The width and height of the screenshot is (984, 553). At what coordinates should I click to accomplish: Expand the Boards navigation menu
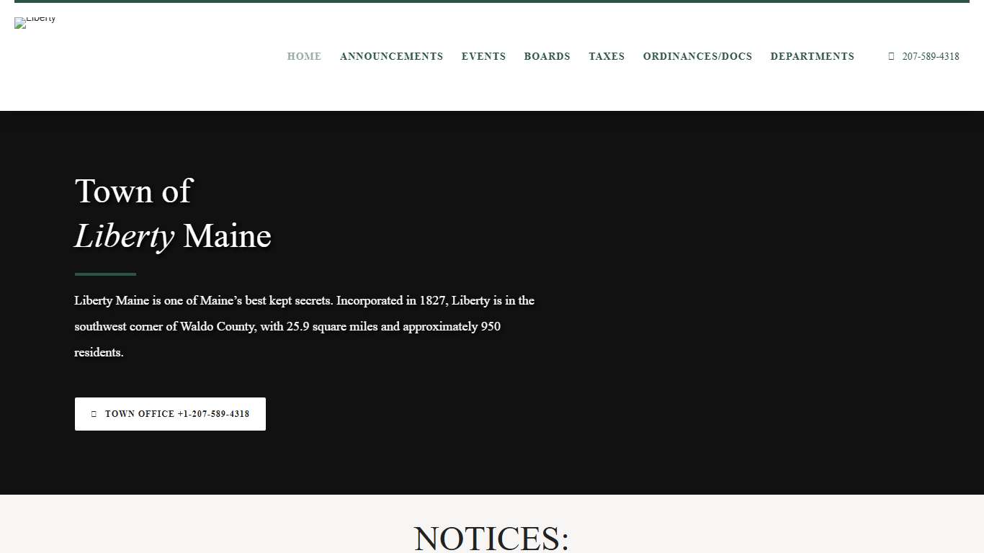pos(547,56)
